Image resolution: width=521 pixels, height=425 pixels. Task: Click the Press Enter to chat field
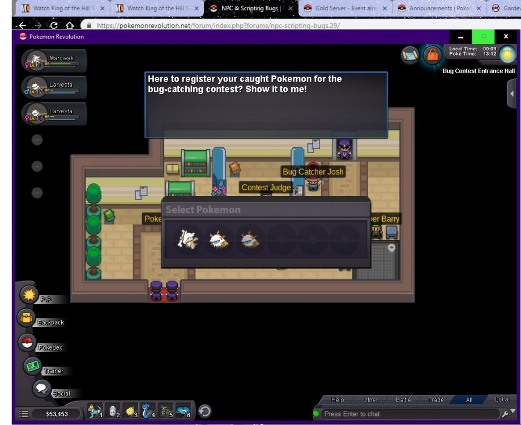pos(408,414)
